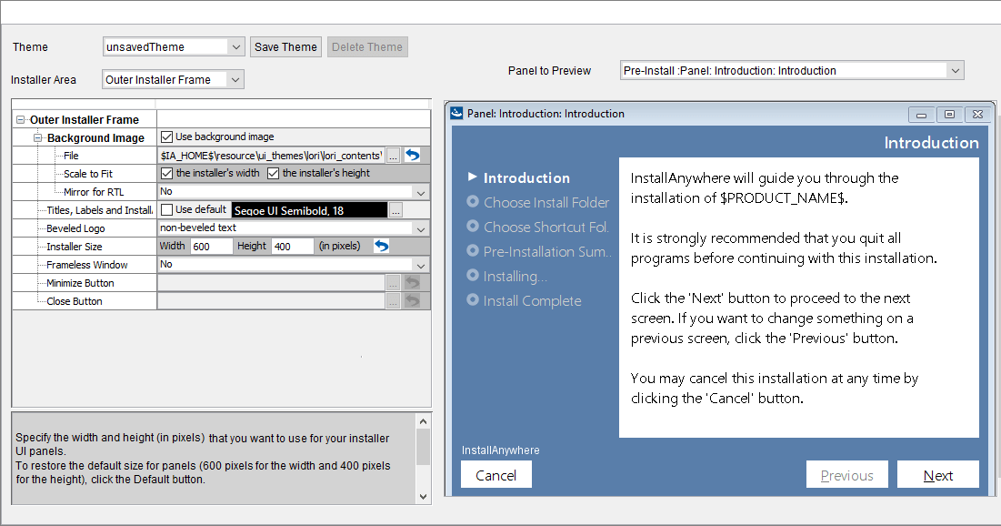
Task: Select the Frameless Window property row
Action: click(x=85, y=264)
